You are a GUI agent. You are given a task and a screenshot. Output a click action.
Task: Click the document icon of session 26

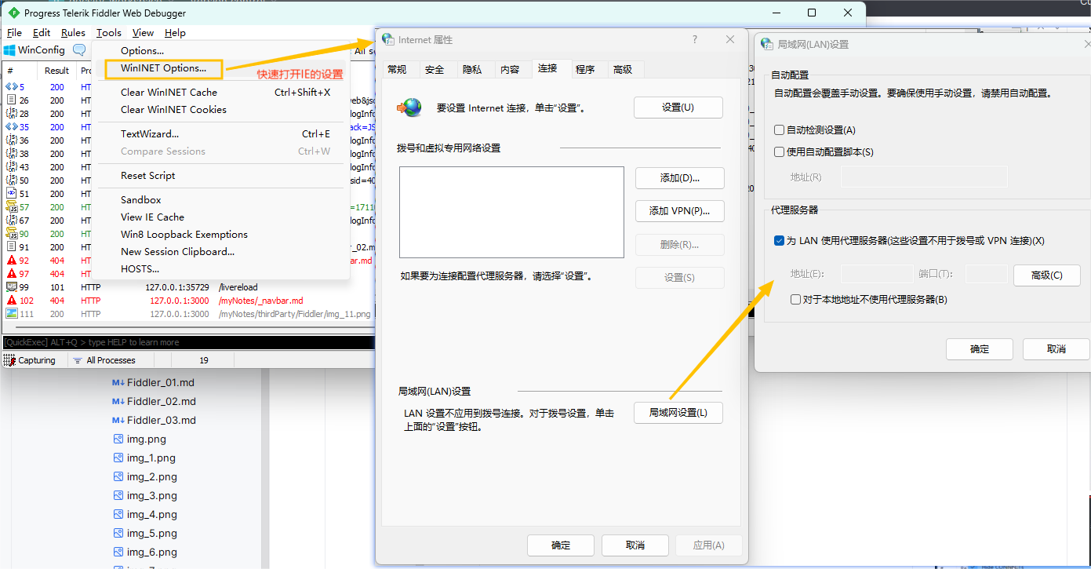click(11, 100)
